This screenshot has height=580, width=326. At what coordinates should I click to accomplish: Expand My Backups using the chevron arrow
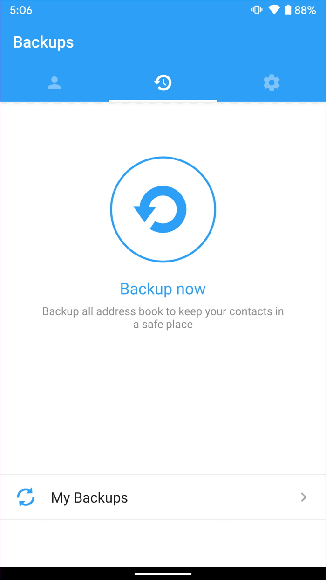pyautogui.click(x=304, y=497)
